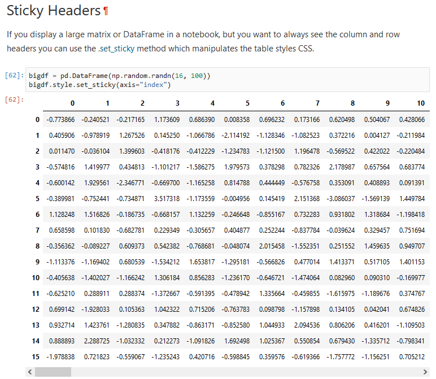Select cell value -1.757772
Screen dimensions: 436x379
pyautogui.click(x=341, y=357)
